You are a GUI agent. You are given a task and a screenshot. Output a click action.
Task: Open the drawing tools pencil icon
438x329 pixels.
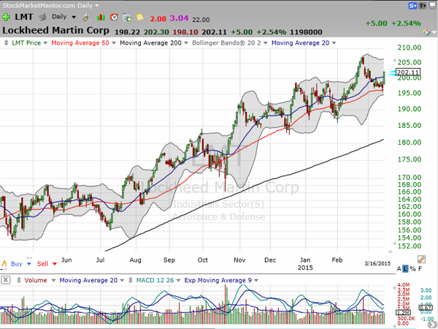coord(421,260)
